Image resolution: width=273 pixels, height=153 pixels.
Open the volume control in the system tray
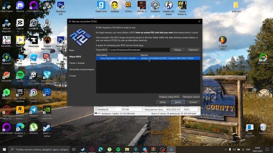tap(234, 149)
